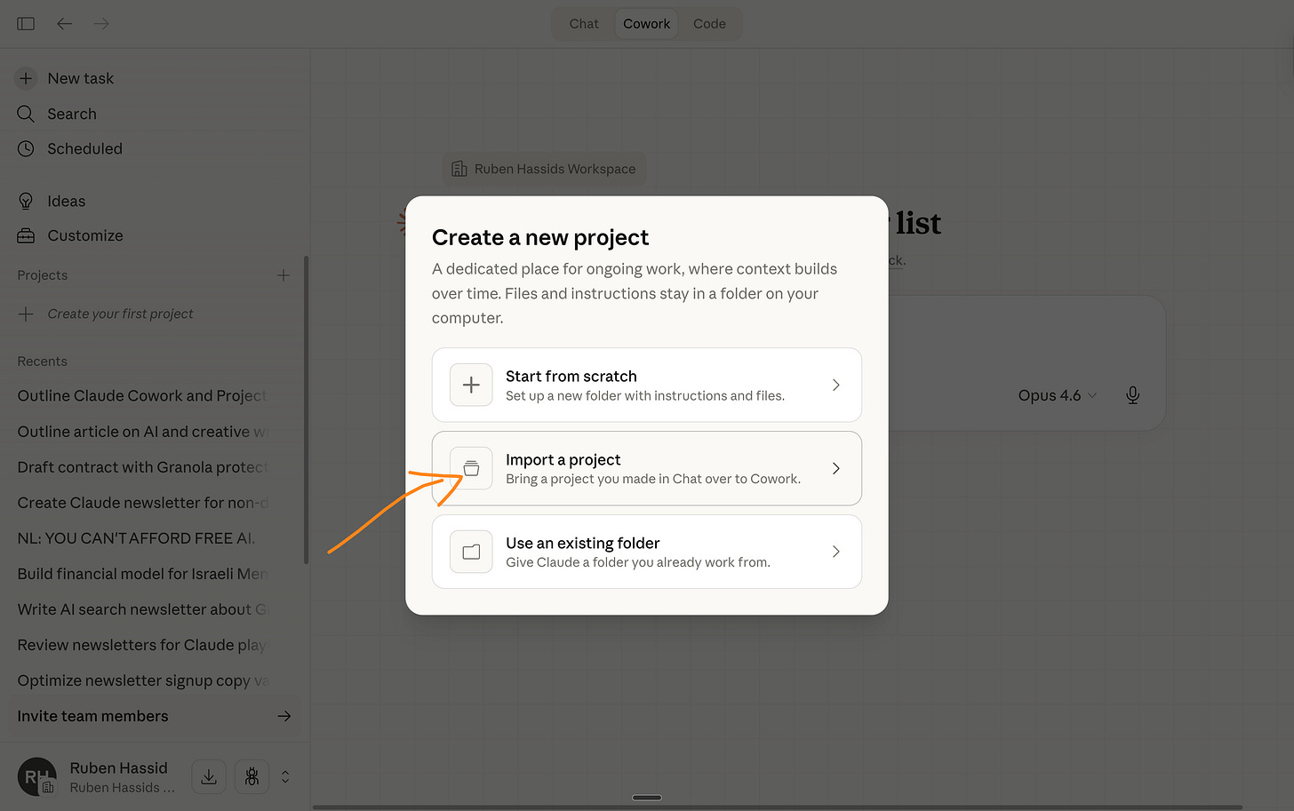Select Start from scratch option
Screen dimensions: 1294x811
tap(646, 385)
